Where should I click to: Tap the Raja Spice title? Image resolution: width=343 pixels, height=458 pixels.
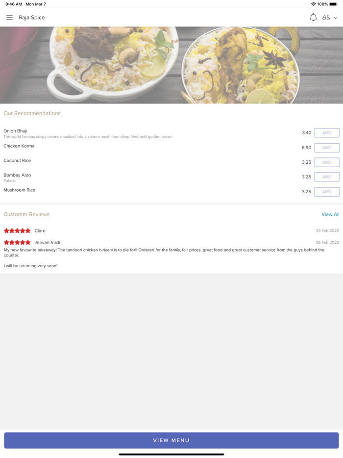point(32,18)
